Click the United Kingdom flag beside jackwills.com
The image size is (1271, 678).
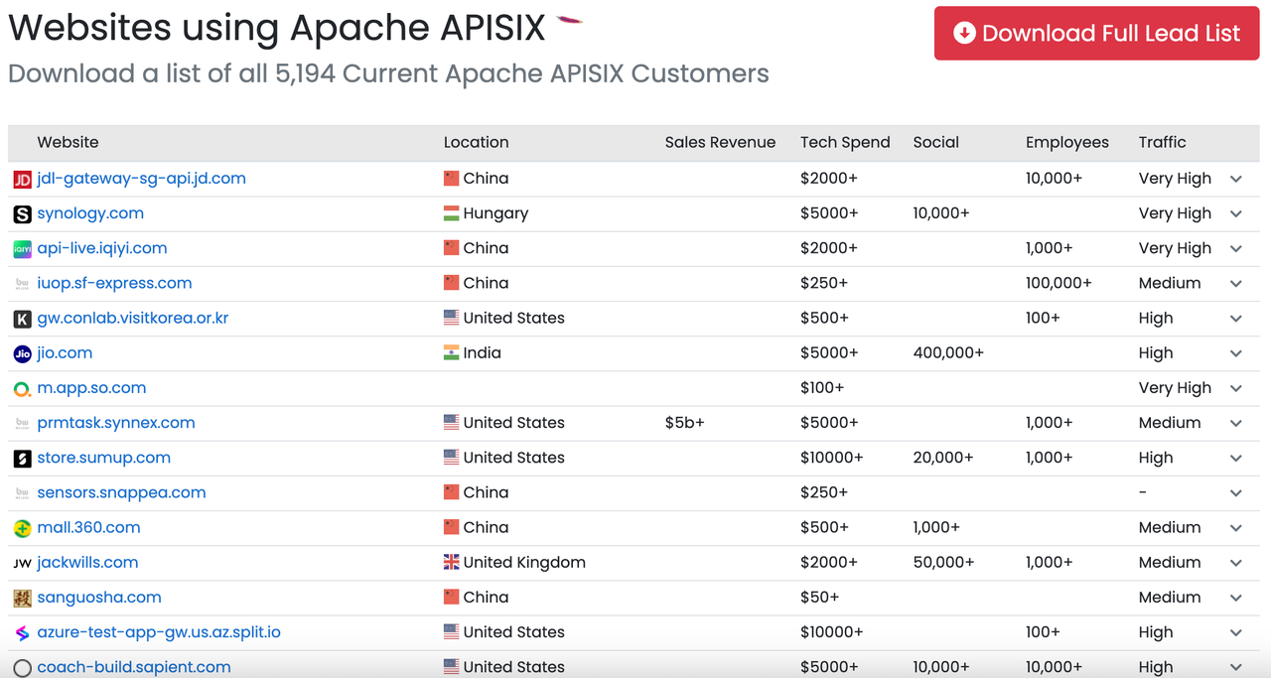pyautogui.click(x=450, y=562)
